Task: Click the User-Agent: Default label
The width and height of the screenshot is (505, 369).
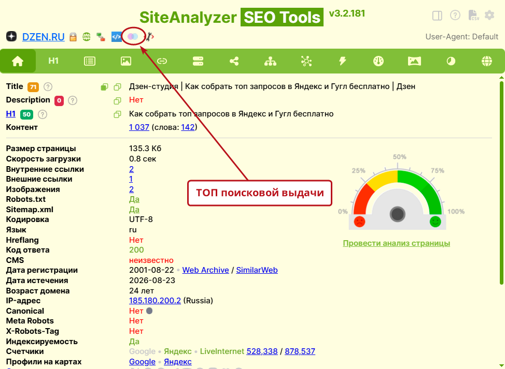Action: pyautogui.click(x=462, y=37)
